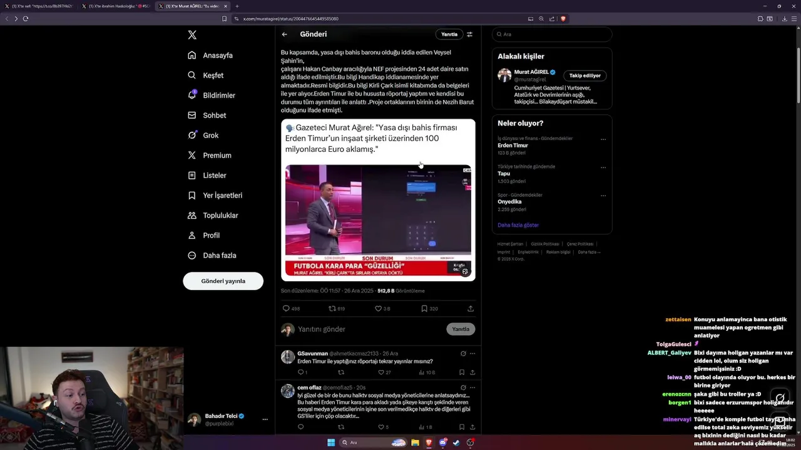
Task: Click the Brave Shields icon in address bar
Action: (x=563, y=19)
